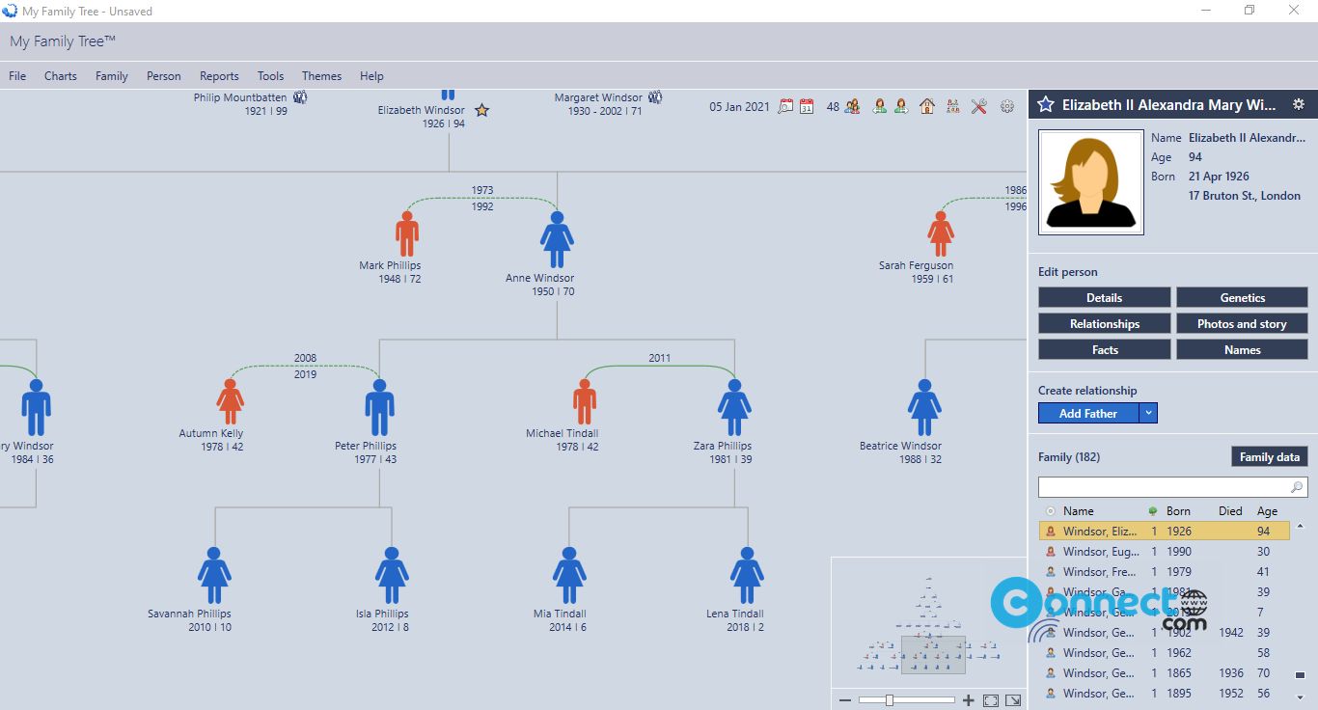Open the find date calendar search icon
Screen dimensions: 1318x710
[x=785, y=106]
